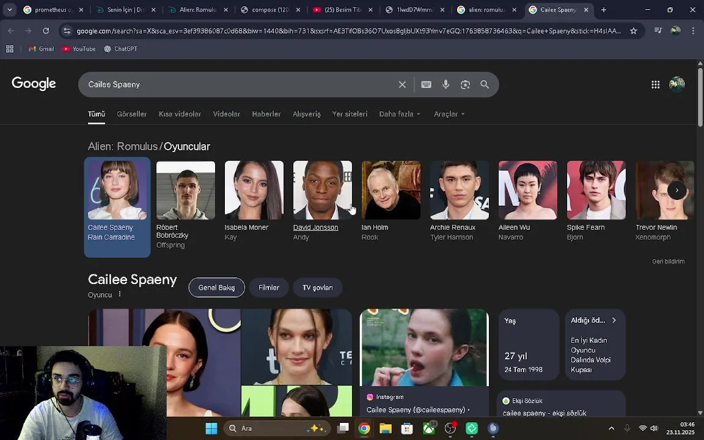Viewport: 704px width, 440px height.
Task: View site information icon in address bar
Action: [67, 31]
